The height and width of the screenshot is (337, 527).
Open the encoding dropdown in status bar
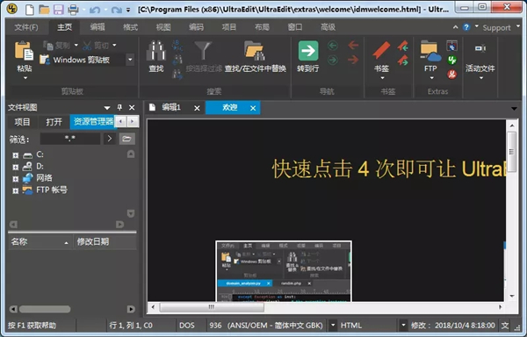pyautogui.click(x=333, y=325)
